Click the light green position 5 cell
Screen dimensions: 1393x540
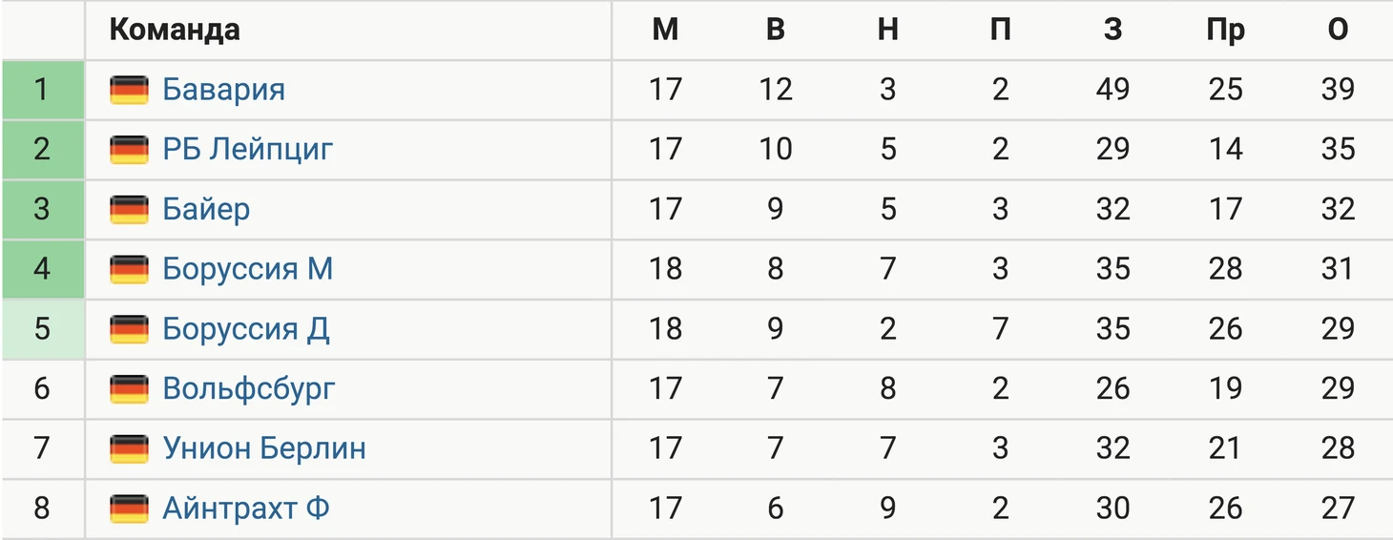(x=42, y=329)
